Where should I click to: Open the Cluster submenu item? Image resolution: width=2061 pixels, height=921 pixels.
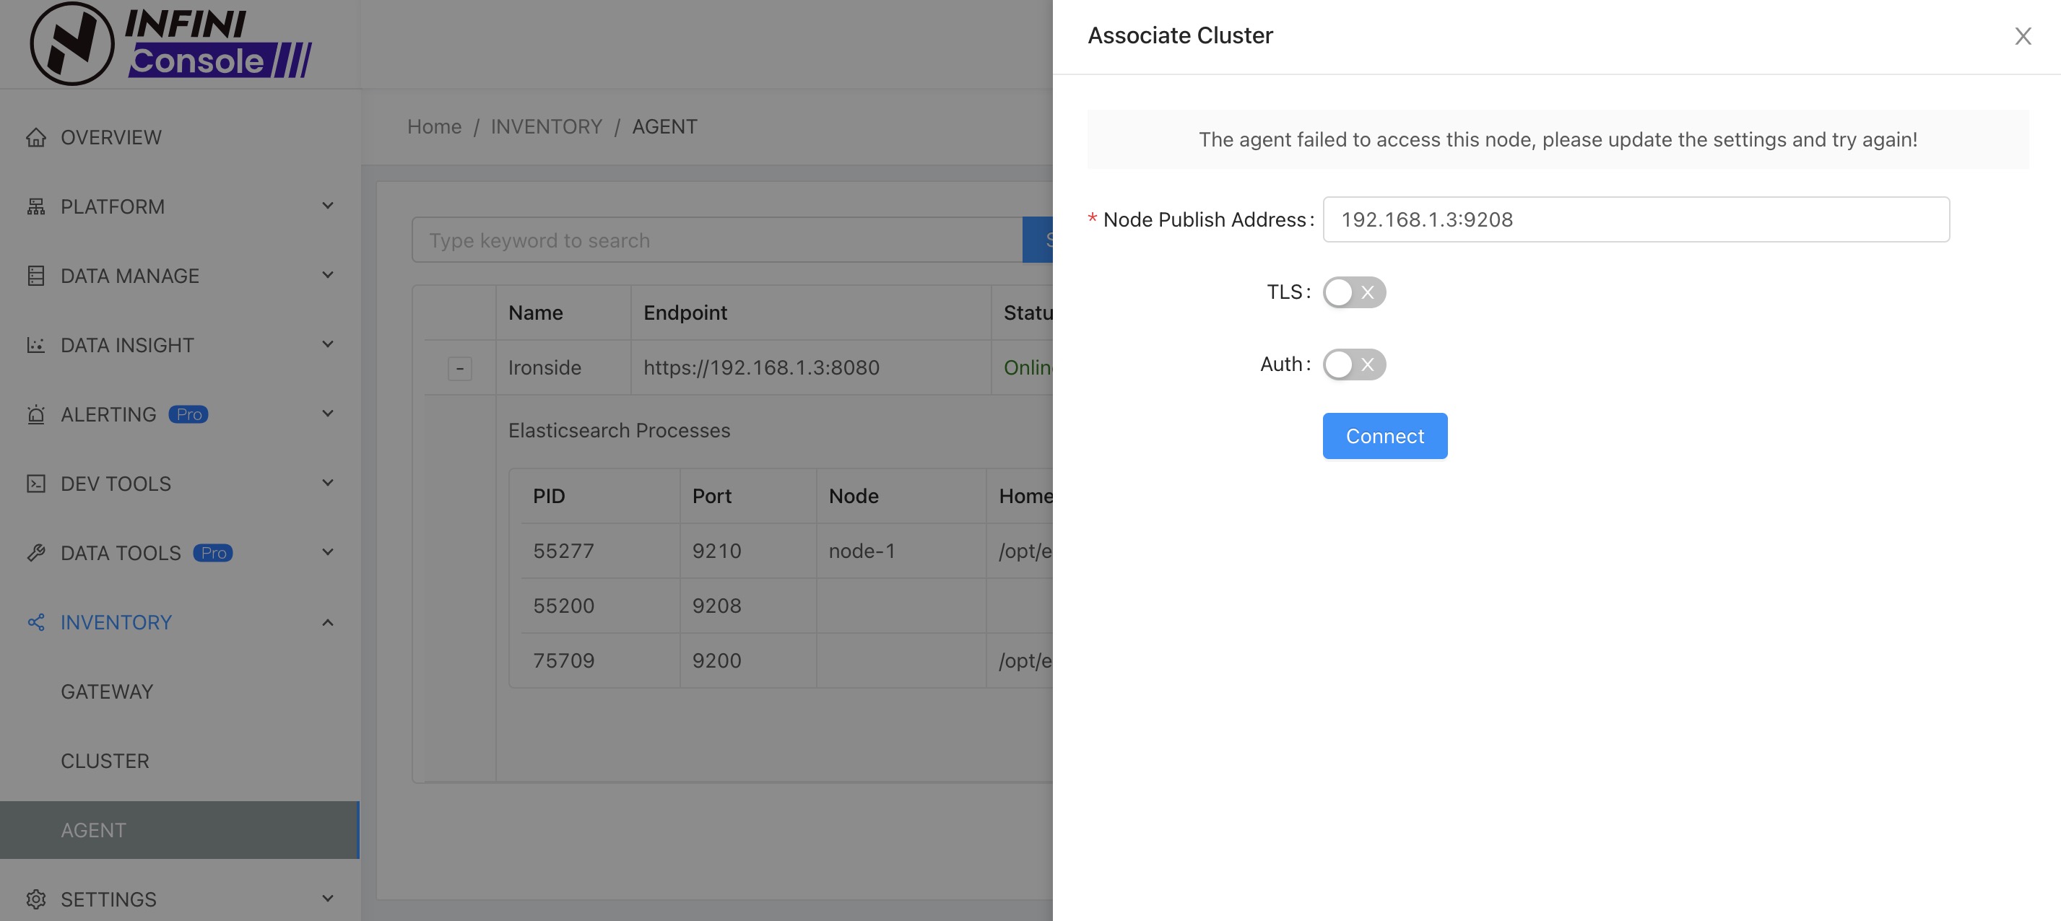[x=180, y=761]
